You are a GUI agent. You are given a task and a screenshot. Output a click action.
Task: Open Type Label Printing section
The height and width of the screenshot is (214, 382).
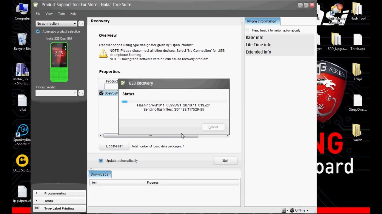(x=59, y=208)
